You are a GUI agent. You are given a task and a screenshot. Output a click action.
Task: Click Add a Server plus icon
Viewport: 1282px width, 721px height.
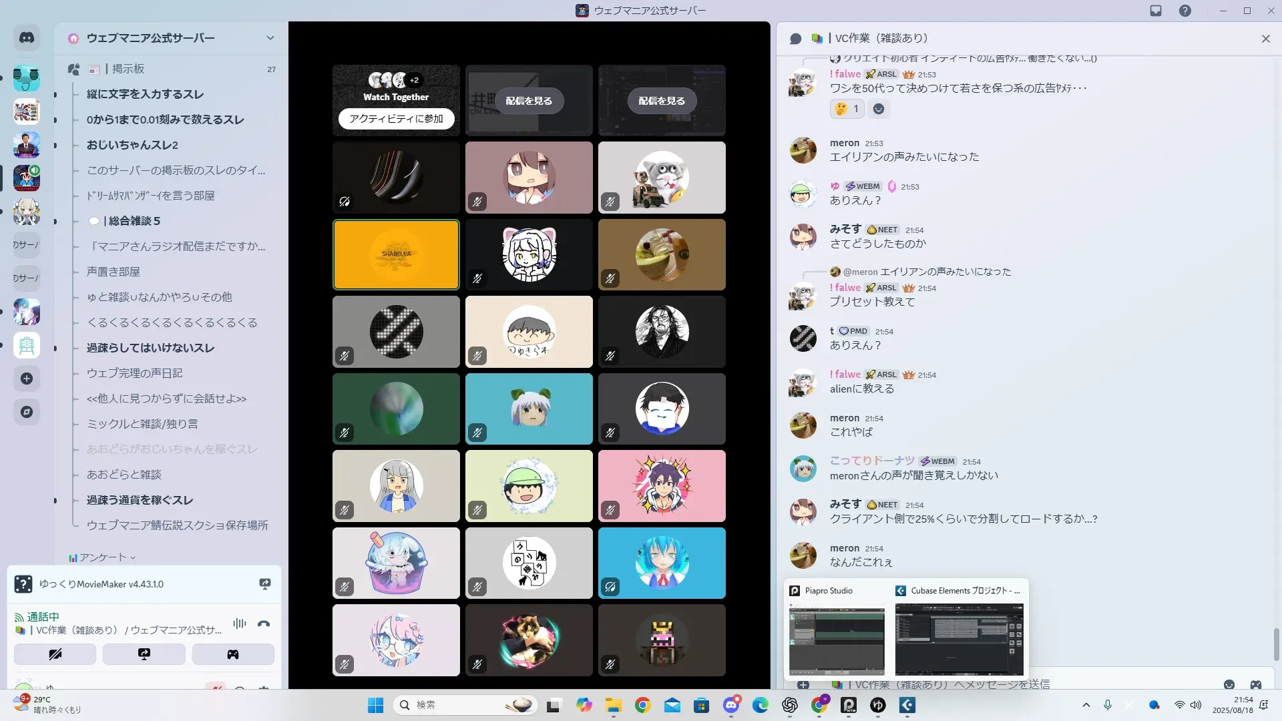27,379
